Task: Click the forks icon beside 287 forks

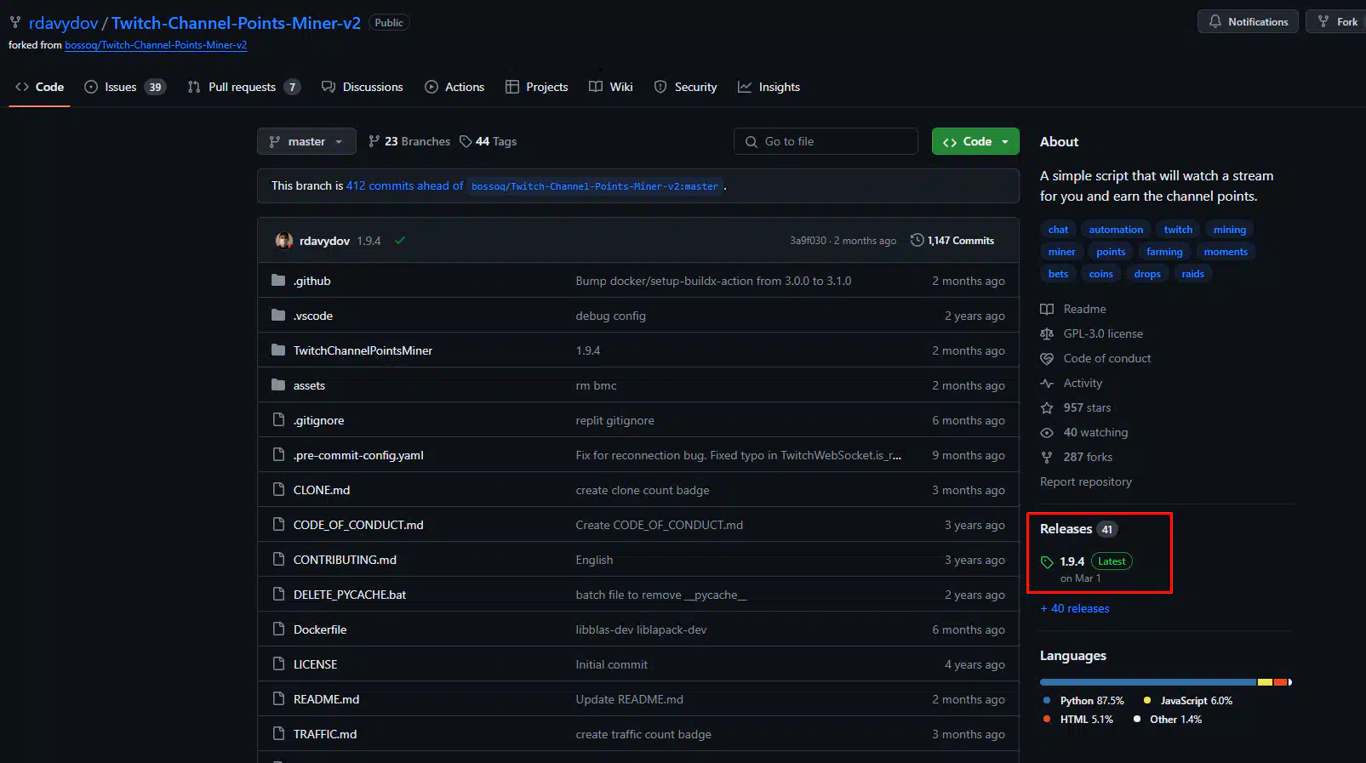Action: (x=1047, y=457)
